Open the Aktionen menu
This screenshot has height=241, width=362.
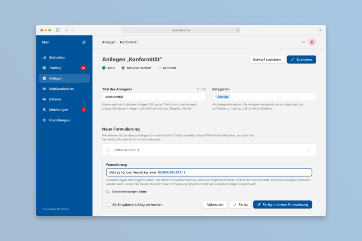(166, 68)
